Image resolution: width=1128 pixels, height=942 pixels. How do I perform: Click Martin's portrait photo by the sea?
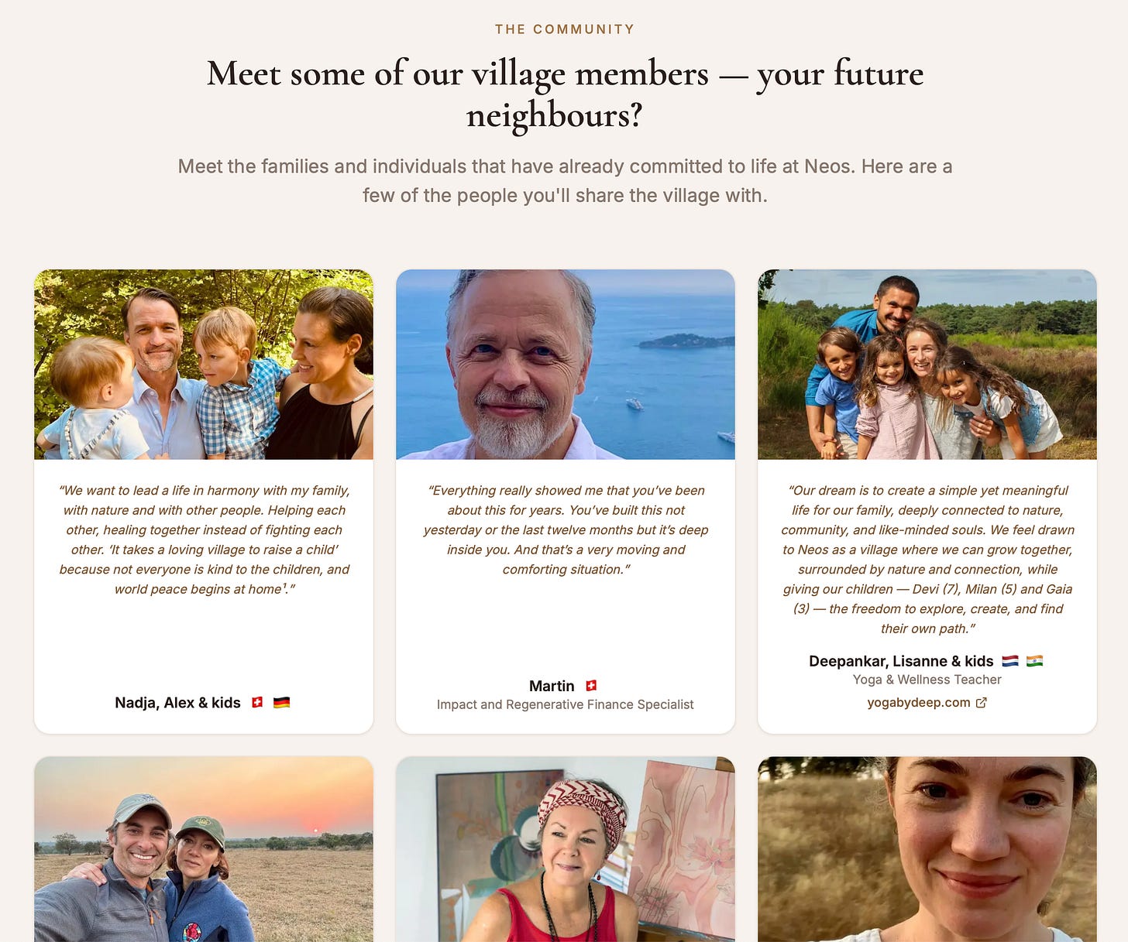[566, 365]
